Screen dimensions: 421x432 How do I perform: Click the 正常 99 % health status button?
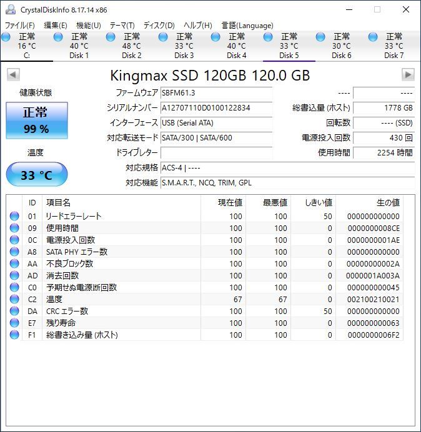coord(37,120)
